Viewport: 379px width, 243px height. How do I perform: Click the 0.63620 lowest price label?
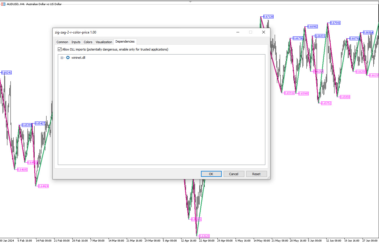pyautogui.click(x=204, y=236)
